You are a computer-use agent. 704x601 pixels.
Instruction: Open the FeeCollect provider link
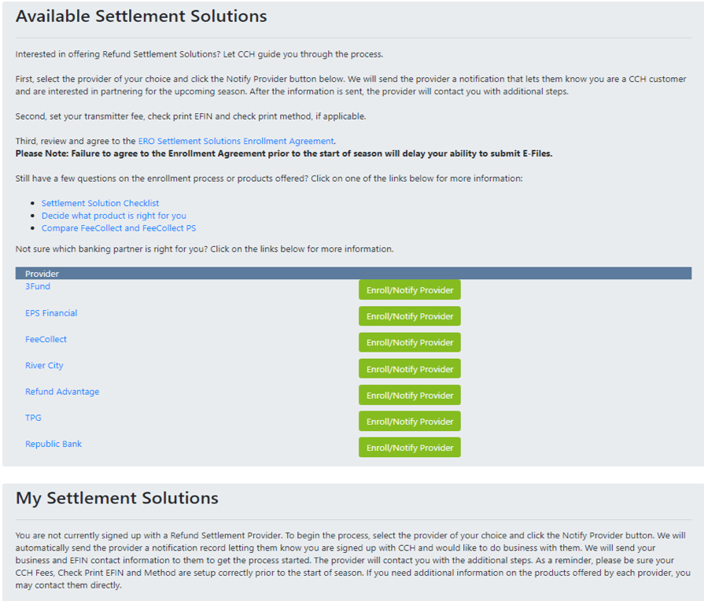[x=45, y=339]
